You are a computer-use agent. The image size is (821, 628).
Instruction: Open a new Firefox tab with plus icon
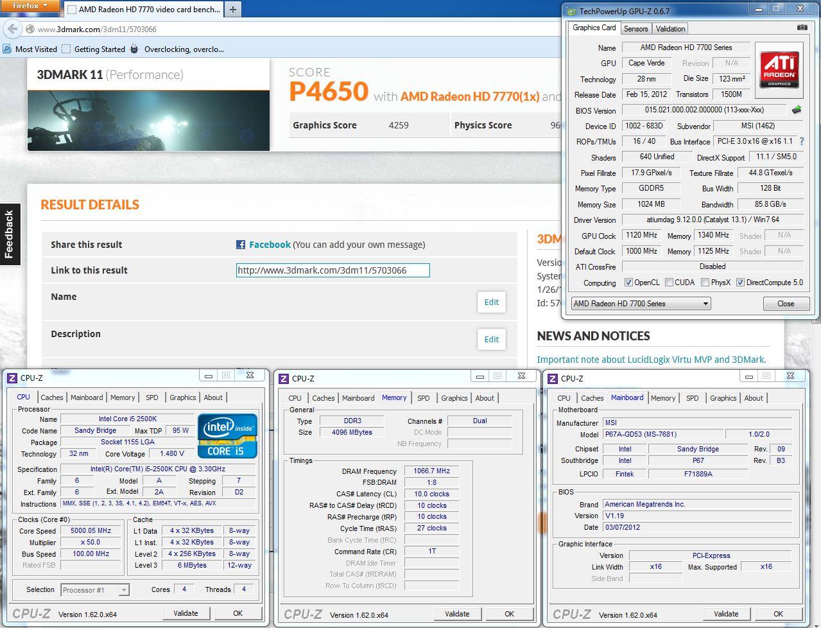pos(232,9)
